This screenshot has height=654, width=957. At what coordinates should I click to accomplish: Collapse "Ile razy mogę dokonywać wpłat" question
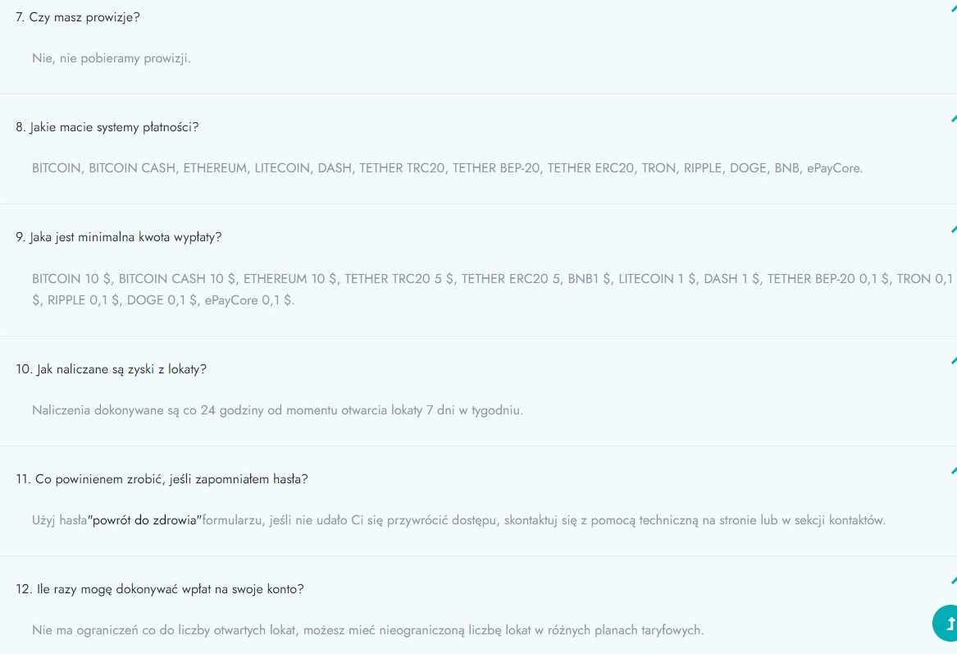coord(160,588)
